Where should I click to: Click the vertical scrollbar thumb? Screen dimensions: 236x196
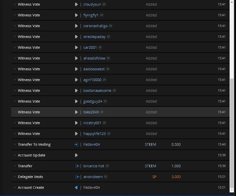tap(232, 133)
